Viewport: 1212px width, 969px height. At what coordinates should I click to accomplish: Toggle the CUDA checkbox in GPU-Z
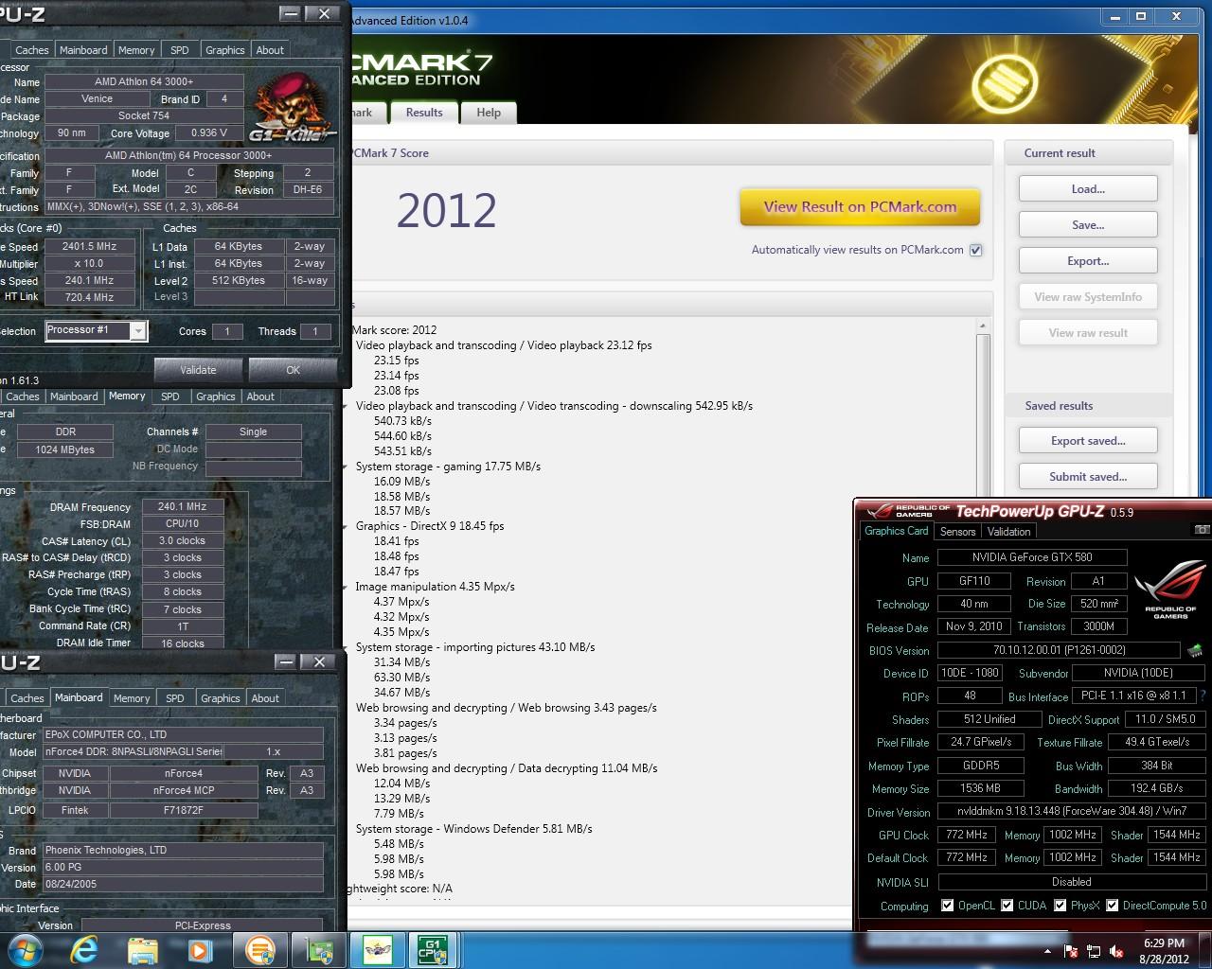tap(1007, 906)
